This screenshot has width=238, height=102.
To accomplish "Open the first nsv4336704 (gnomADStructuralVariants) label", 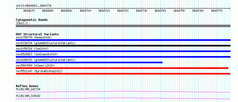I will pos(46,43).
